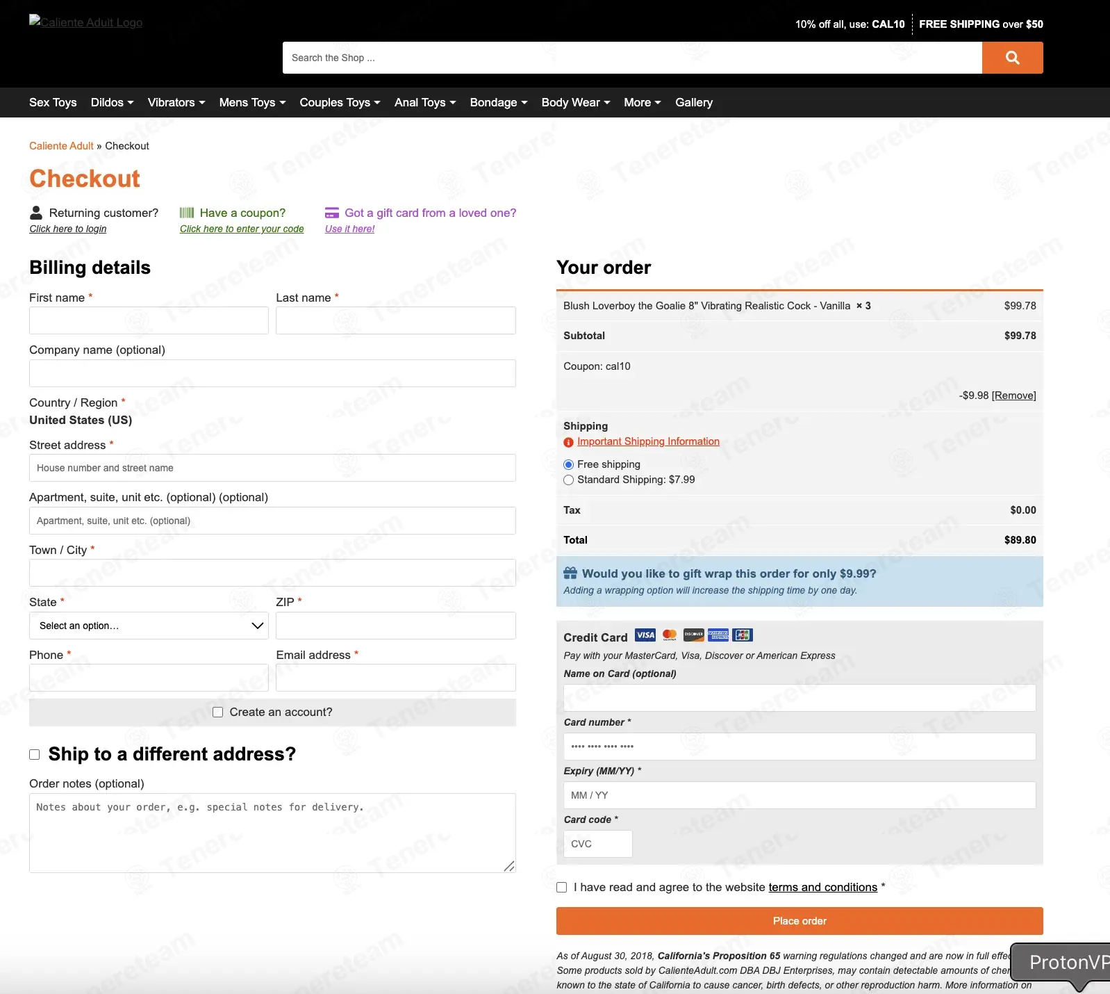Expand the More navigation menu
Image resolution: width=1110 pixels, height=994 pixels.
coord(642,103)
